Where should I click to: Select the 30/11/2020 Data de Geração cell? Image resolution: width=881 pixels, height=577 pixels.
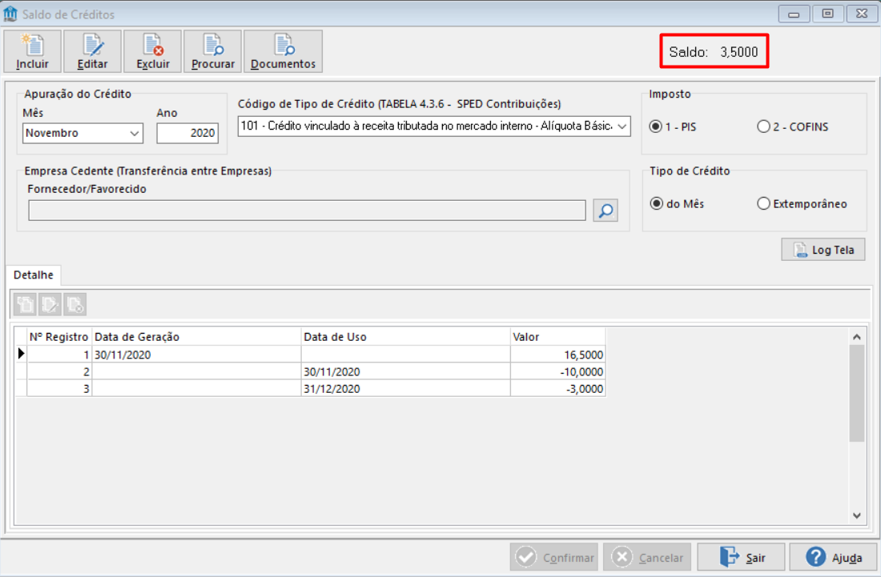(x=196, y=355)
